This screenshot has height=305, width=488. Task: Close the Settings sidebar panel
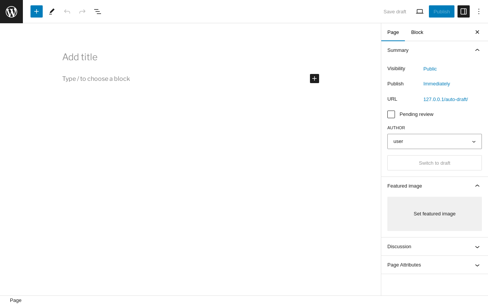coord(477,32)
